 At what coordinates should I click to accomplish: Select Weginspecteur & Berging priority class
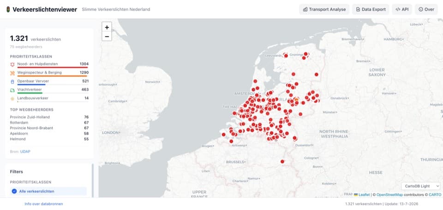(x=49, y=73)
